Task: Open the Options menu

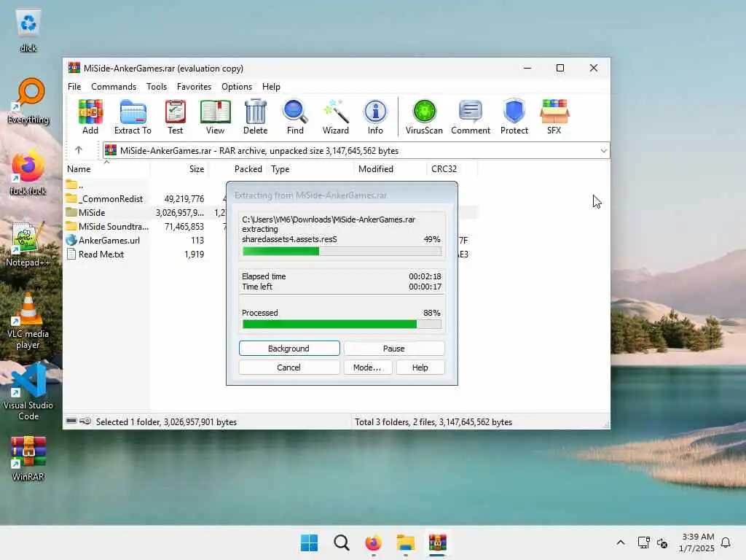Action: (x=237, y=87)
